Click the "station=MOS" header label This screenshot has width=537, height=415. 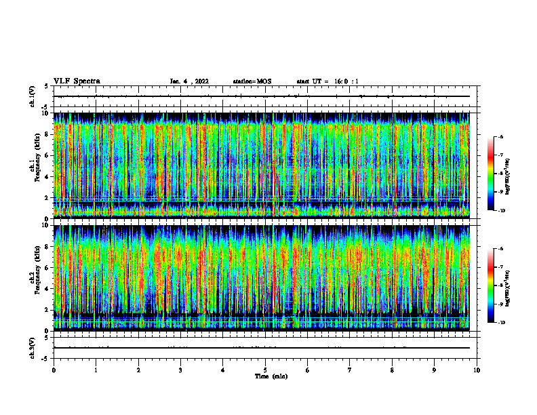252,81
